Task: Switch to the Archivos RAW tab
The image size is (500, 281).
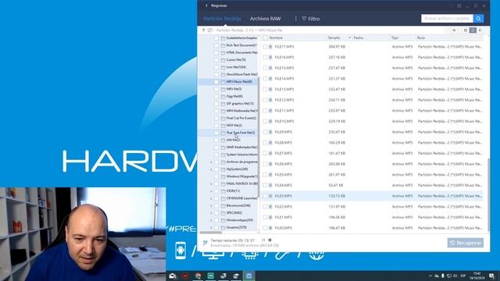Action: pyautogui.click(x=266, y=19)
